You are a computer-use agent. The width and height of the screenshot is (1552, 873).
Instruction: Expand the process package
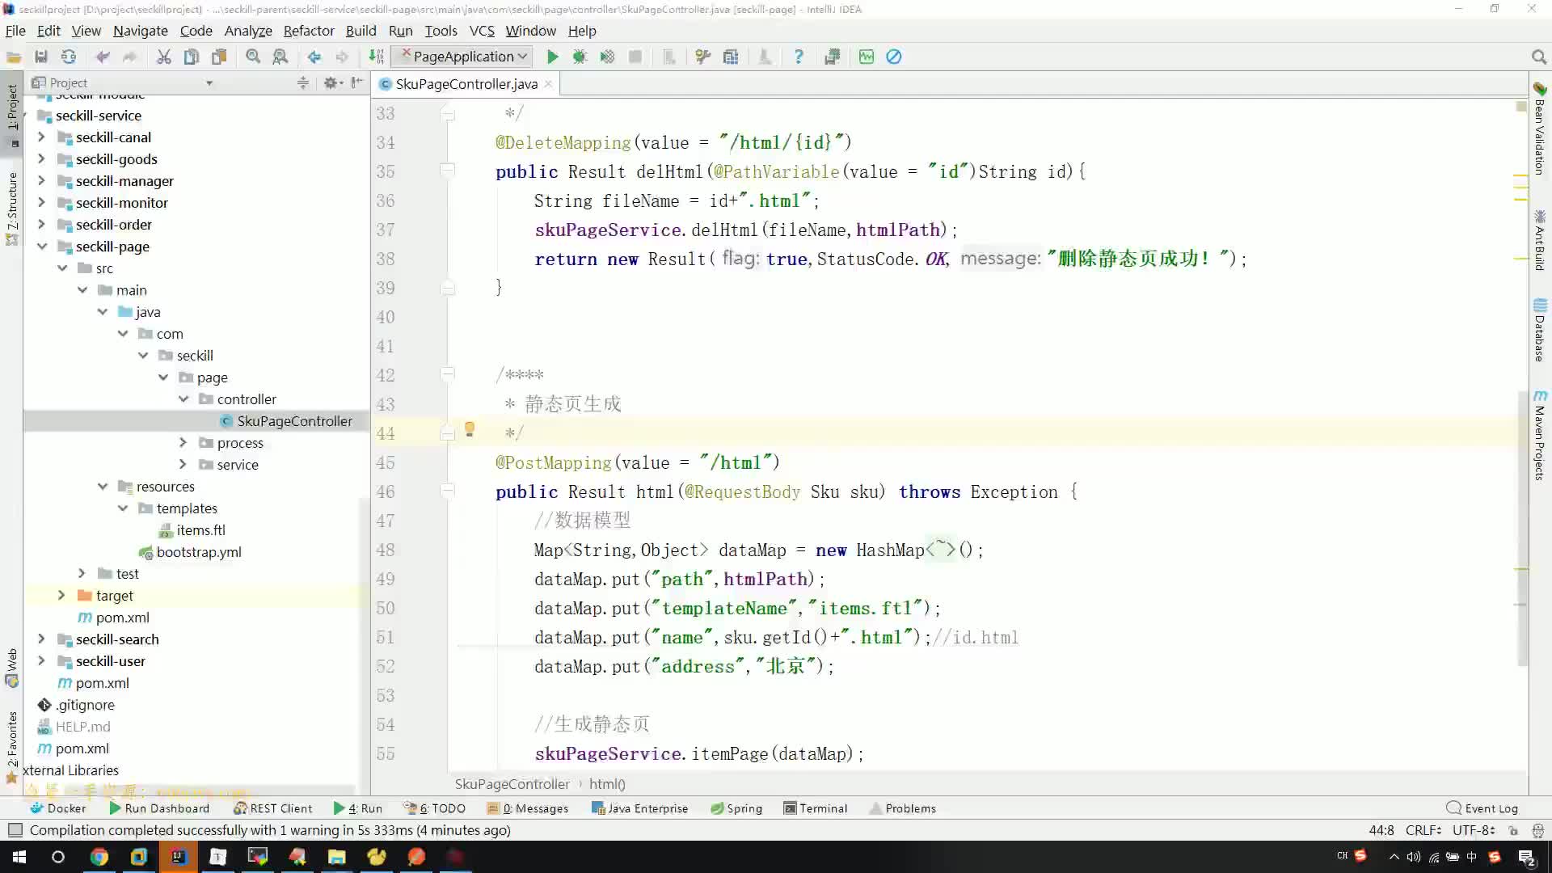[x=183, y=443]
